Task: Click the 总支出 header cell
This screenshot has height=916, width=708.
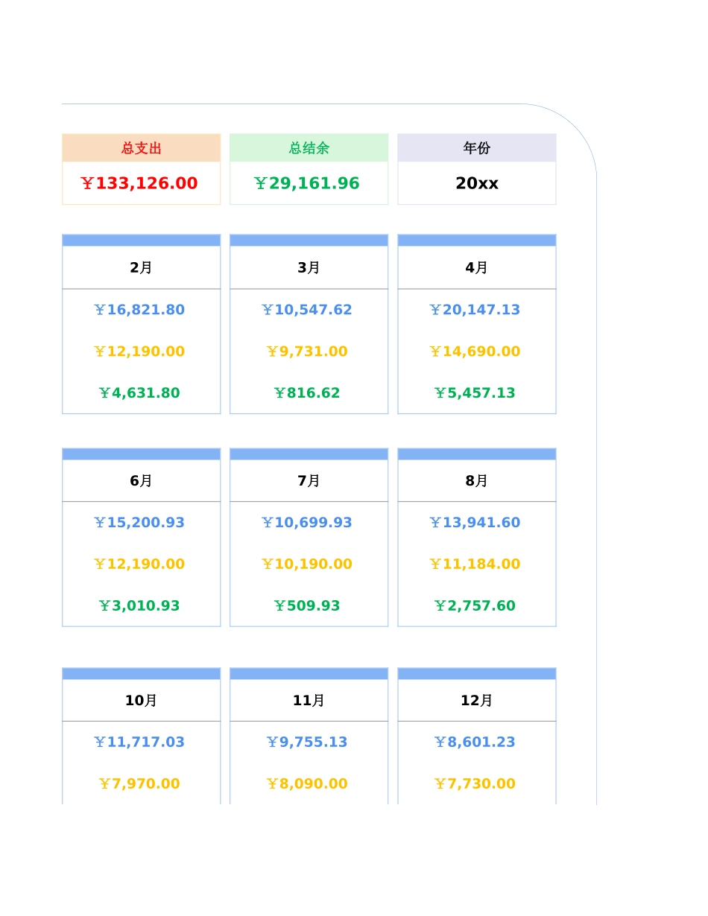Action: pyautogui.click(x=141, y=148)
